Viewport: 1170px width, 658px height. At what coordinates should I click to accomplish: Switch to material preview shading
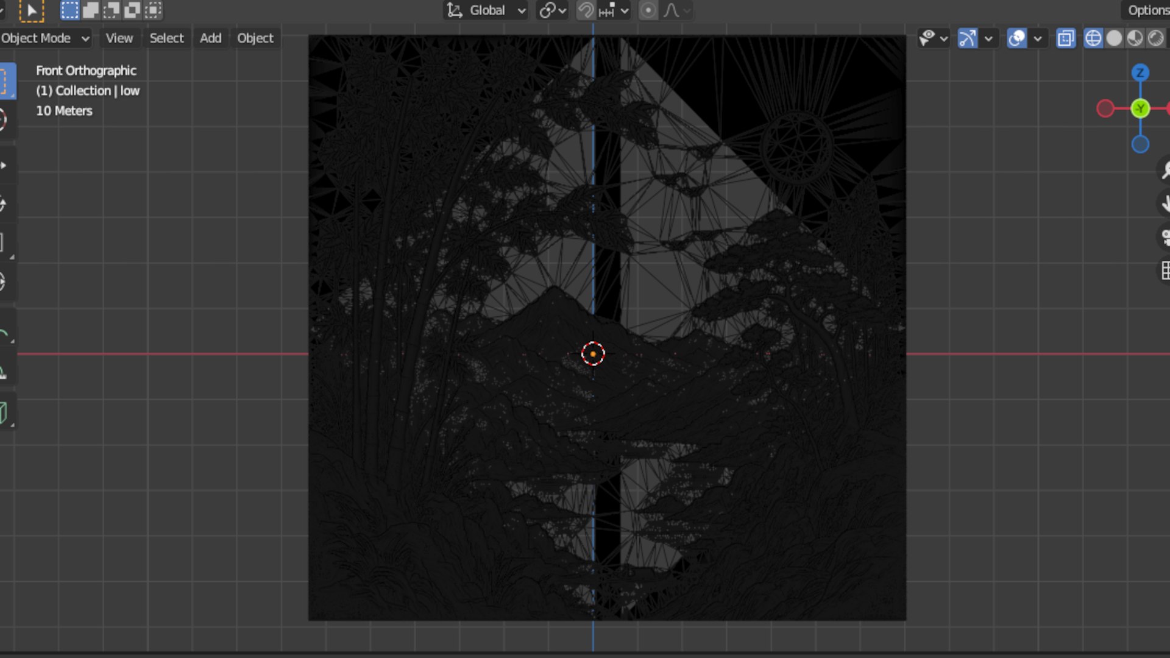pyautogui.click(x=1135, y=38)
